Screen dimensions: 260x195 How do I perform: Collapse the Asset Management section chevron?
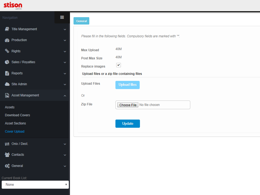65,96
